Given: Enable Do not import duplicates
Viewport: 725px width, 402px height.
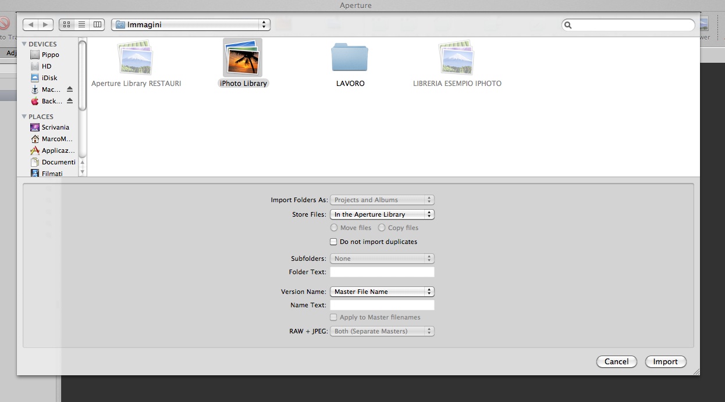Looking at the screenshot, I should [x=333, y=242].
